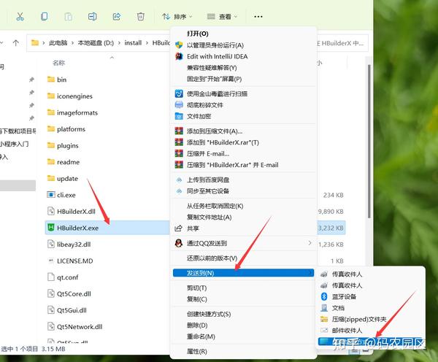This screenshot has width=438, height=362.
Task: Choose 文件加密 encryption entry
Action: click(x=244, y=116)
